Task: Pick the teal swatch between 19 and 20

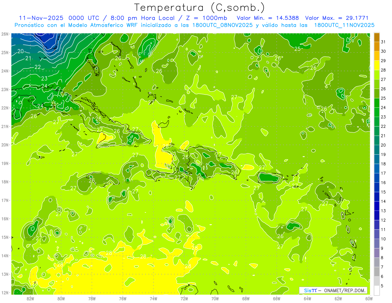Action: tap(377, 150)
